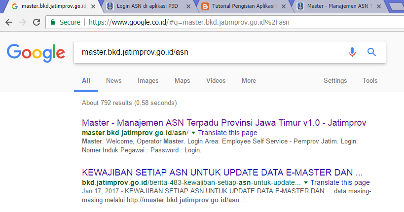Click the Google favicon on the first tab
This screenshot has width=404, height=212.
[x=15, y=6]
